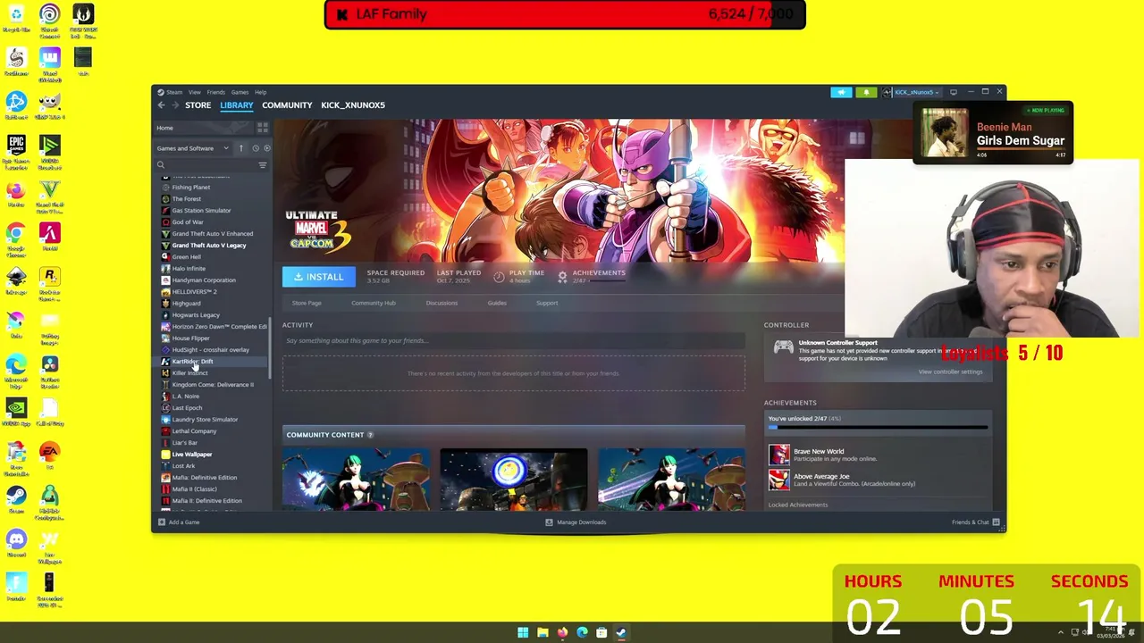Open the collections grid view icon beside Home
This screenshot has width=1144, height=643.
tap(262, 128)
